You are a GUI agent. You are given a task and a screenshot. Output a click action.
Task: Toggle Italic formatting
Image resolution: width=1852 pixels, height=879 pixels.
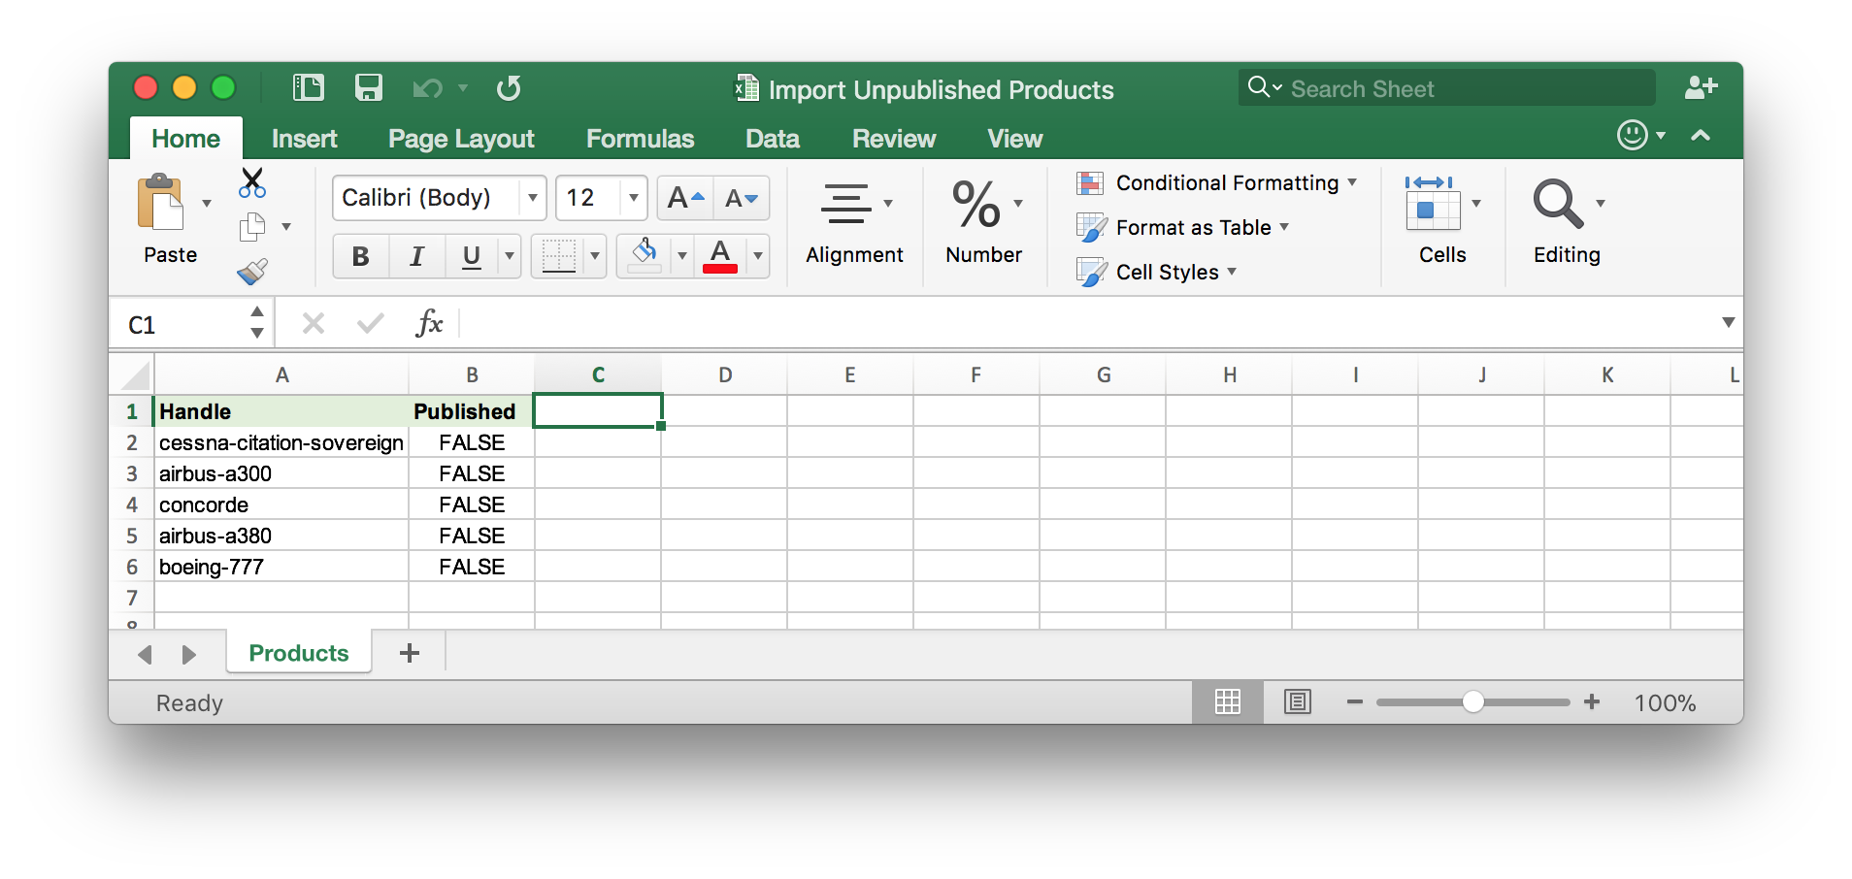416,256
